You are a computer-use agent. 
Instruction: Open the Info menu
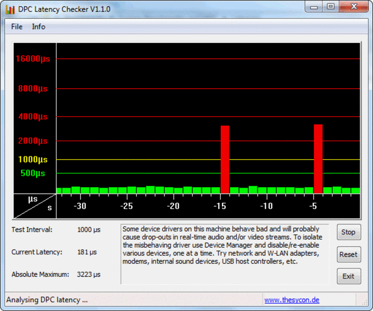tap(38, 26)
